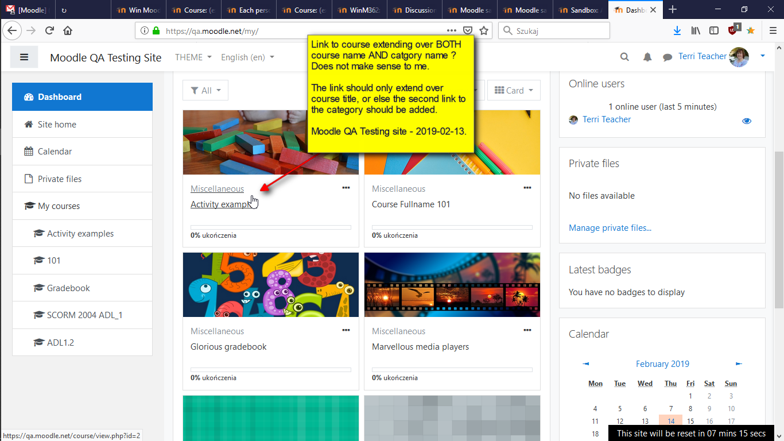
Task: Click the site security padlock icon
Action: coord(156,31)
